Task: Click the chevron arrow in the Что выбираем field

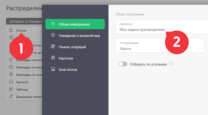Action: [x=200, y=48]
